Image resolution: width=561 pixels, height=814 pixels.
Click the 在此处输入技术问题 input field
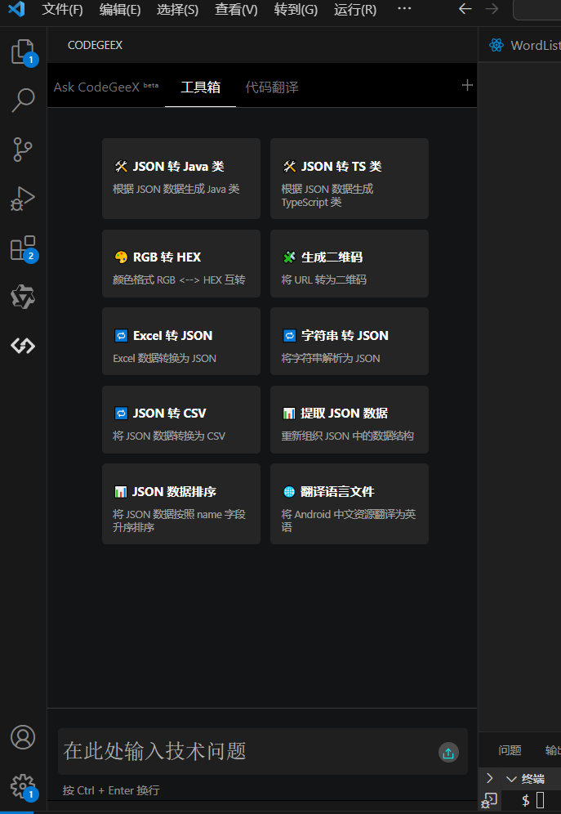point(245,751)
